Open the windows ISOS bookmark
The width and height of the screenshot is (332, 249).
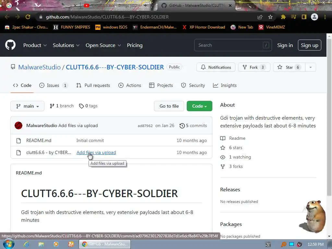(112, 27)
